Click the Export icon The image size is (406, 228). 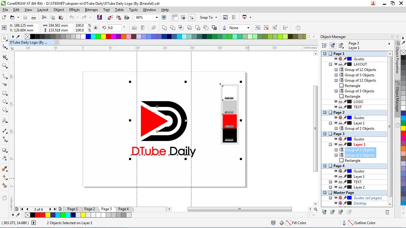(118, 18)
